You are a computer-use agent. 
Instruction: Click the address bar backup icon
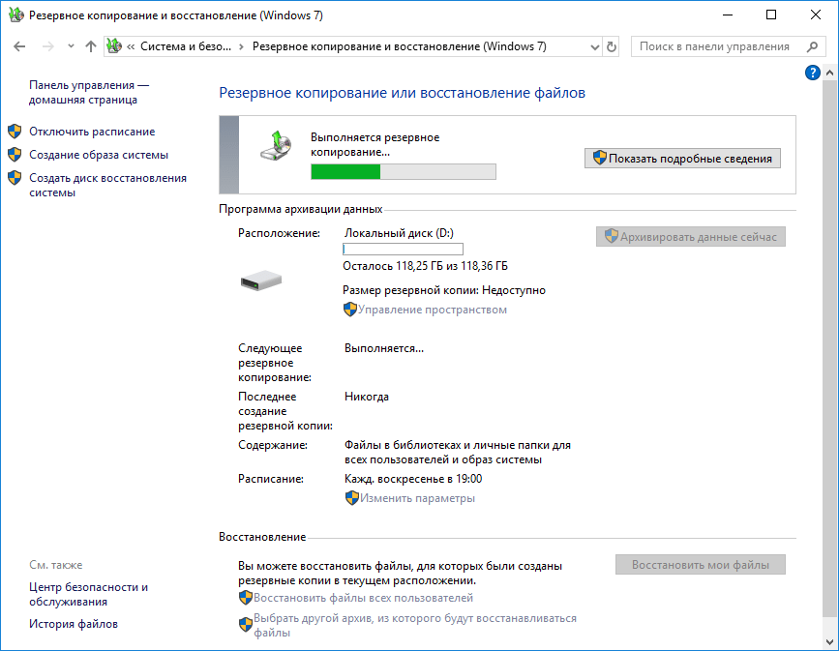tap(114, 46)
